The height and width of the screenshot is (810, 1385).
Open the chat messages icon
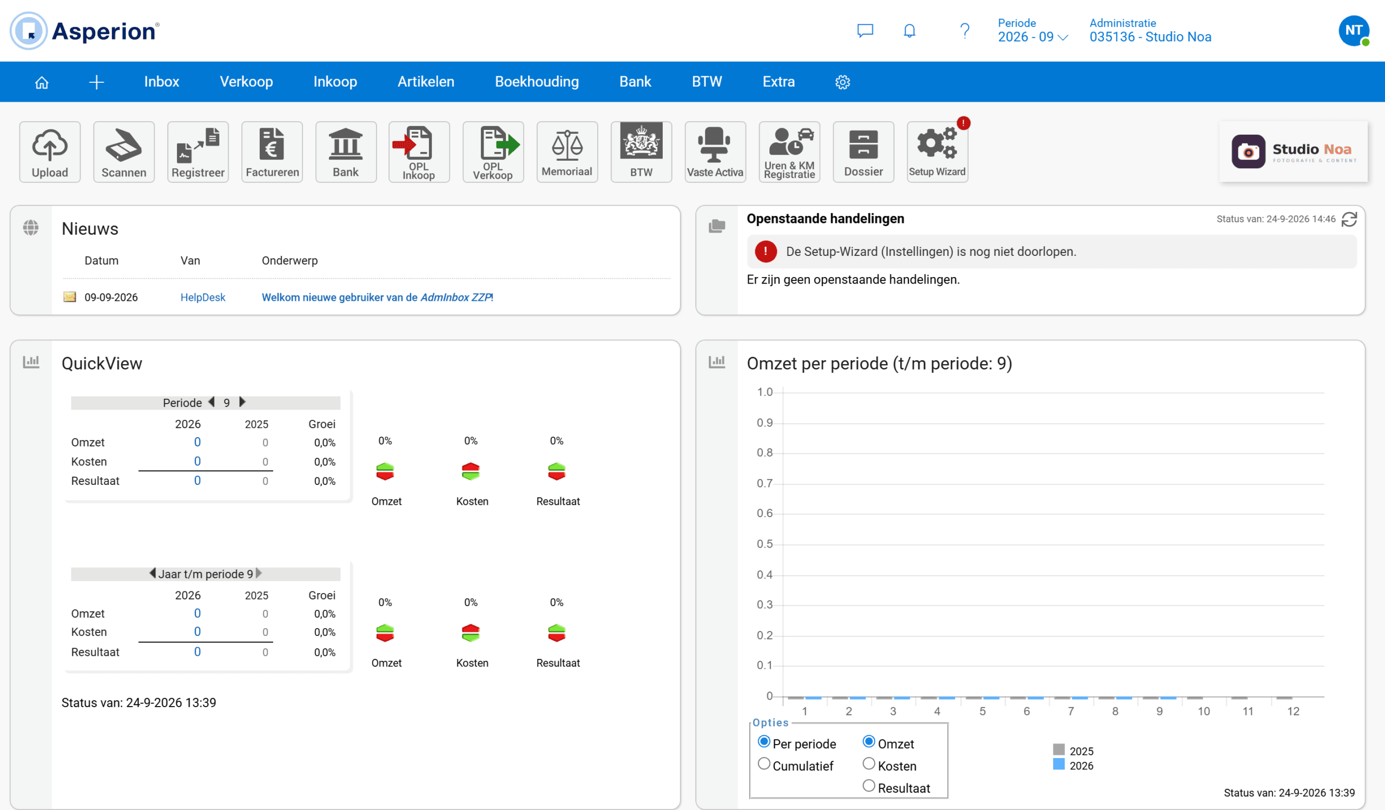[865, 31]
